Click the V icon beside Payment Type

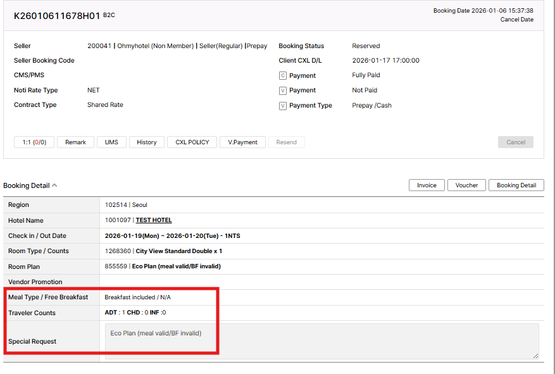click(283, 106)
